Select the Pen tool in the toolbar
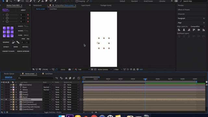Screen dimensions: 208x117 pyautogui.click(x=31, y=1)
